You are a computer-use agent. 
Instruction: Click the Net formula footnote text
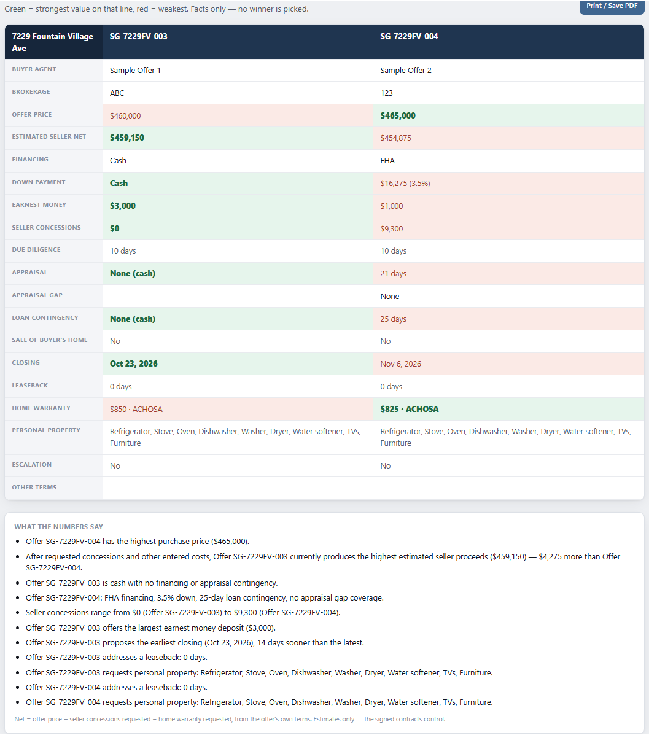[x=230, y=719]
